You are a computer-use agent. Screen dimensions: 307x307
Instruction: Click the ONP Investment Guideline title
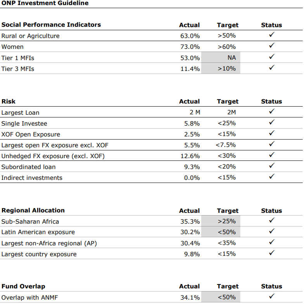coord(45,3)
